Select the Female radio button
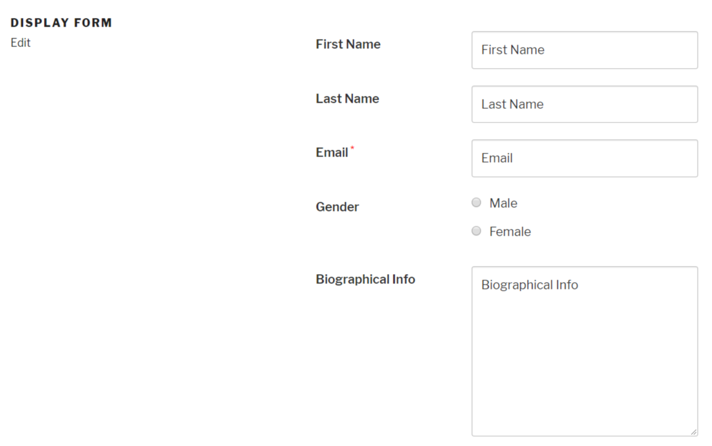Screen dimensions: 712x446 tap(476, 231)
